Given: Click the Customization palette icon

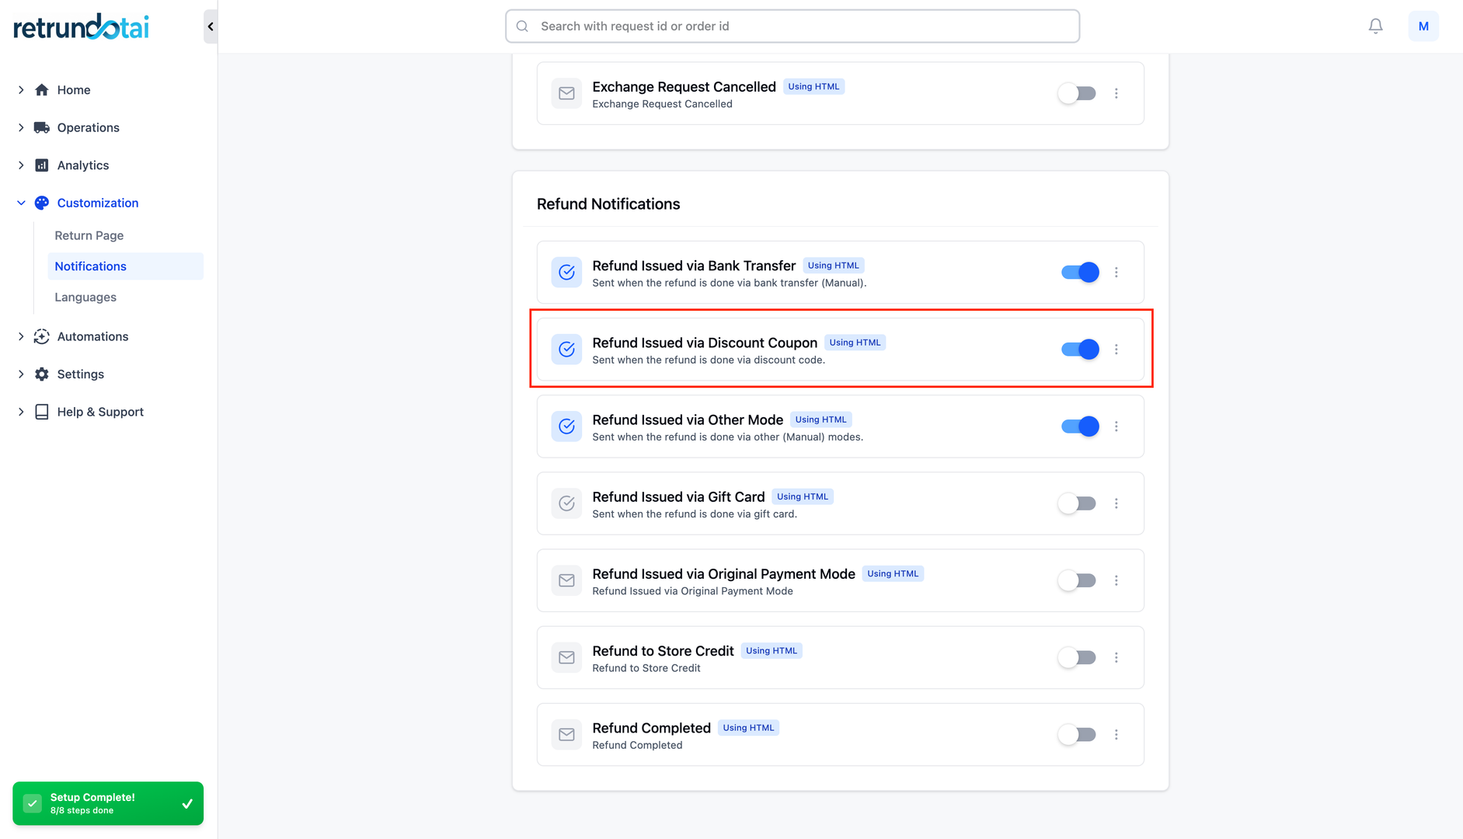Looking at the screenshot, I should point(41,203).
